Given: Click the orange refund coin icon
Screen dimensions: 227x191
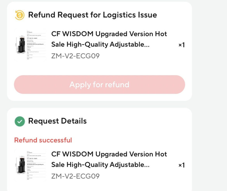Looking at the screenshot, I should click(x=20, y=15).
